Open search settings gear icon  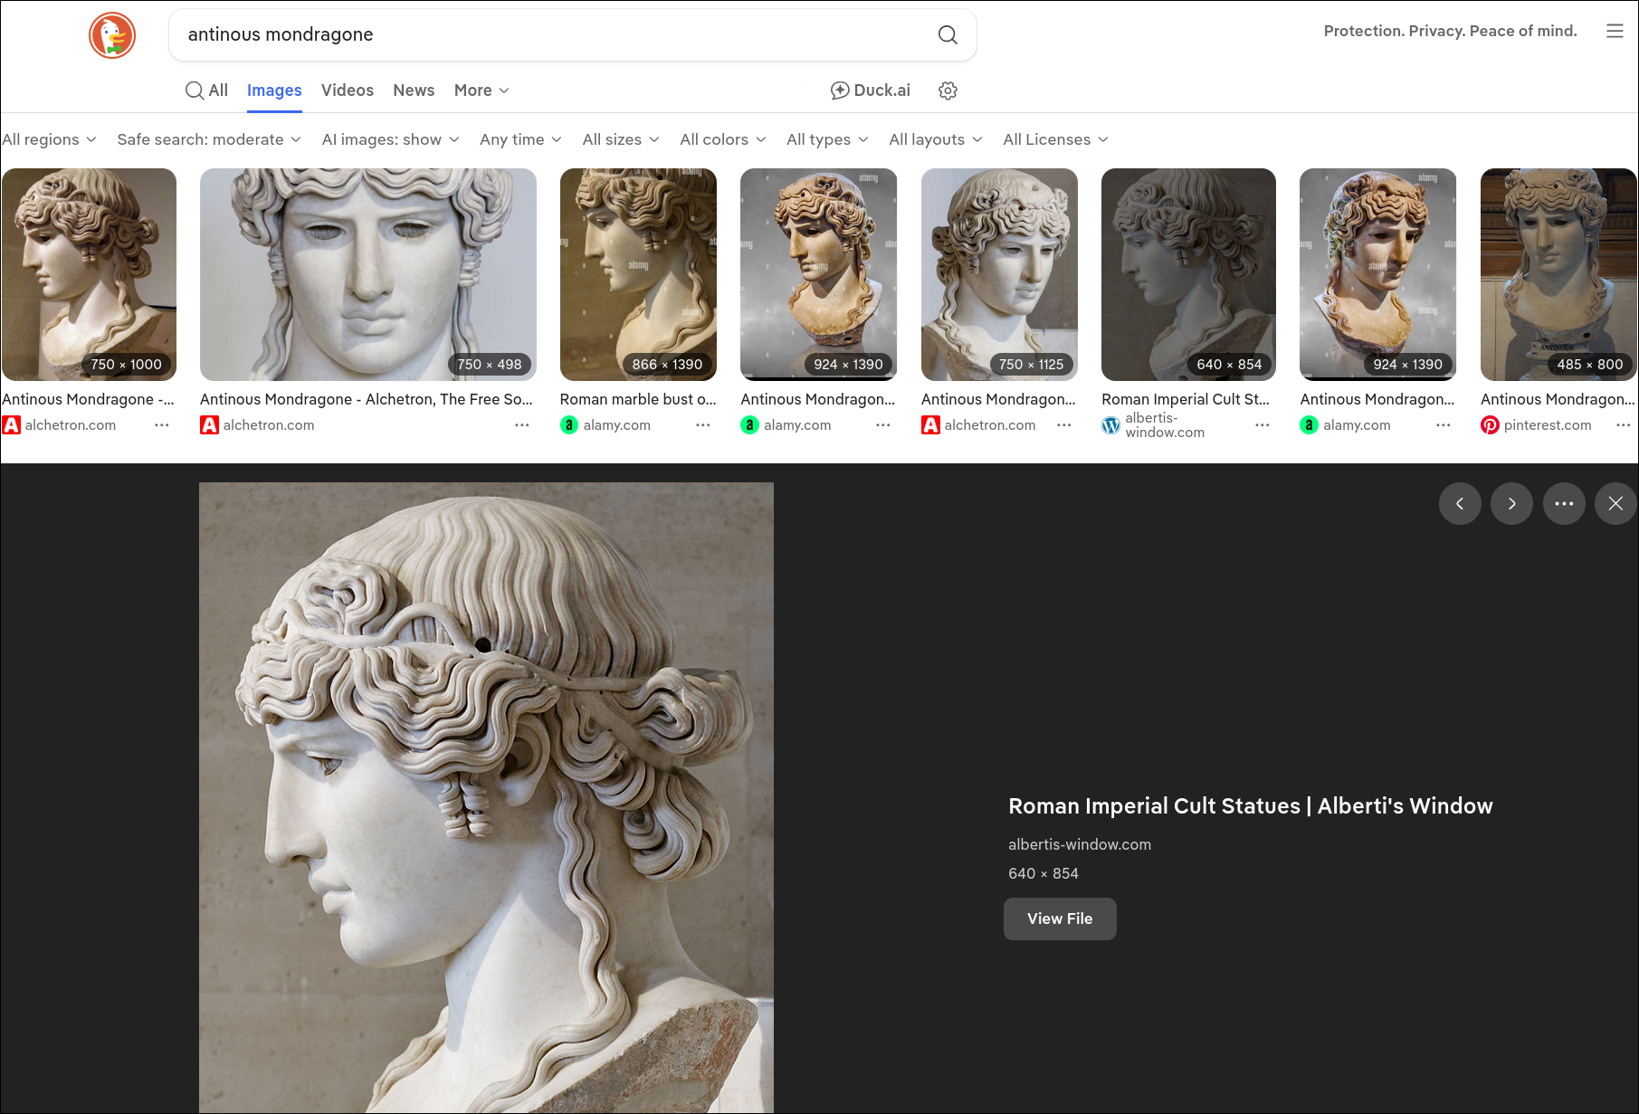948,90
